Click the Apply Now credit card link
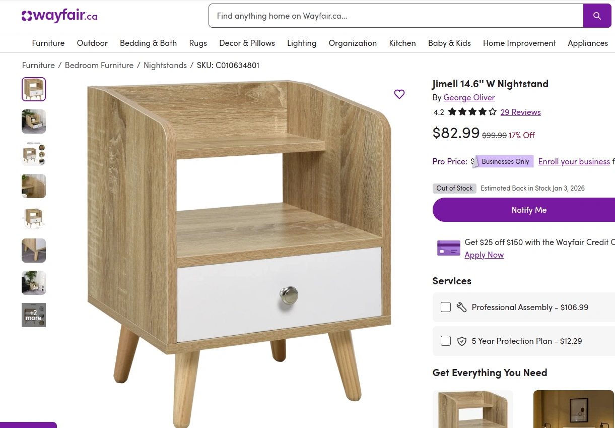 click(484, 255)
